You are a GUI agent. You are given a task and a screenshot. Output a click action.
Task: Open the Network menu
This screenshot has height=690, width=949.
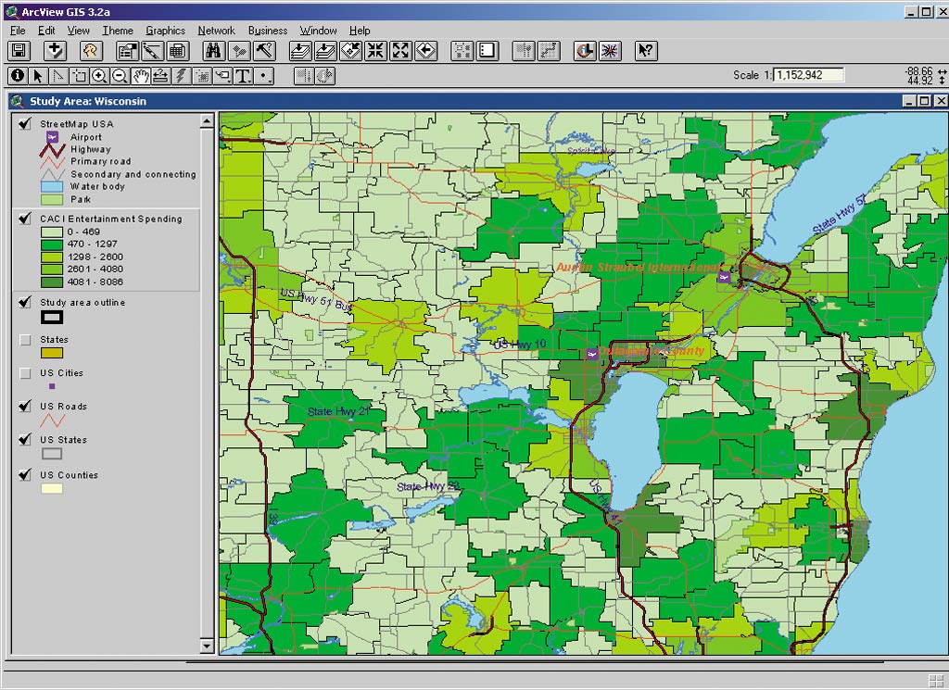point(216,31)
